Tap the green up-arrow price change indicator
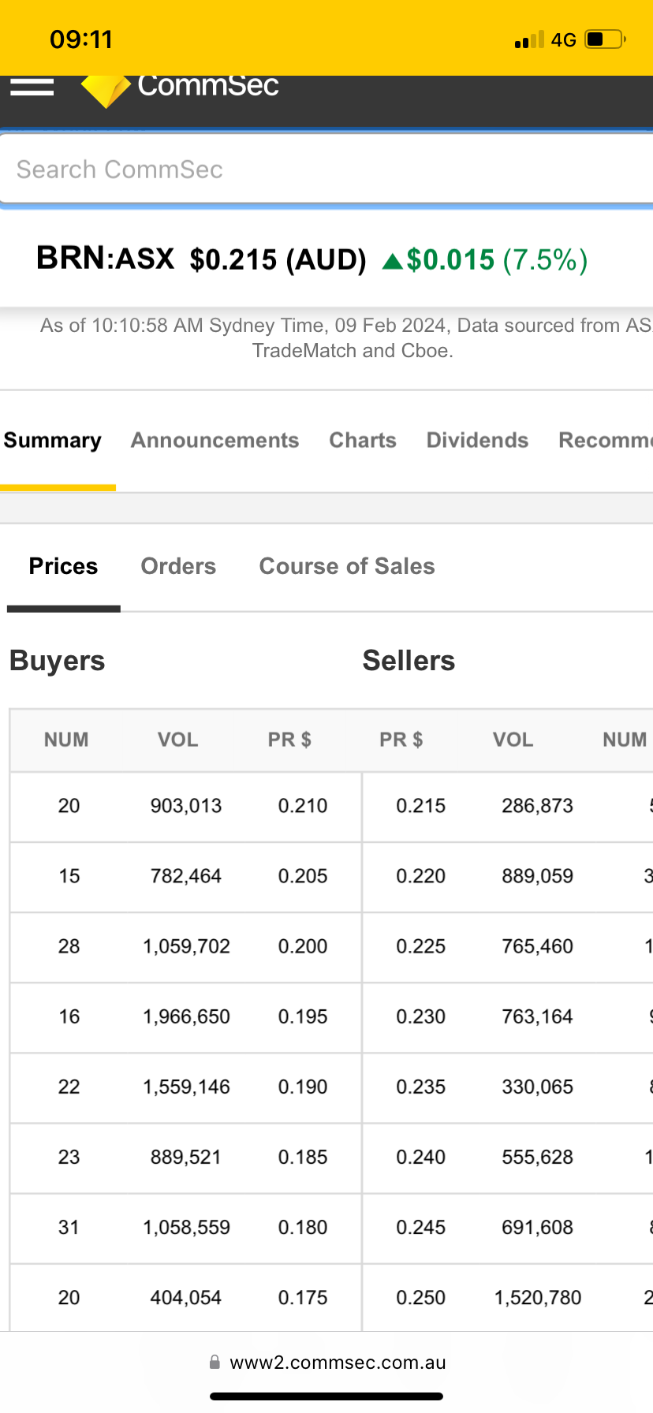Viewport: 653px width, 1413px height. coord(392,261)
